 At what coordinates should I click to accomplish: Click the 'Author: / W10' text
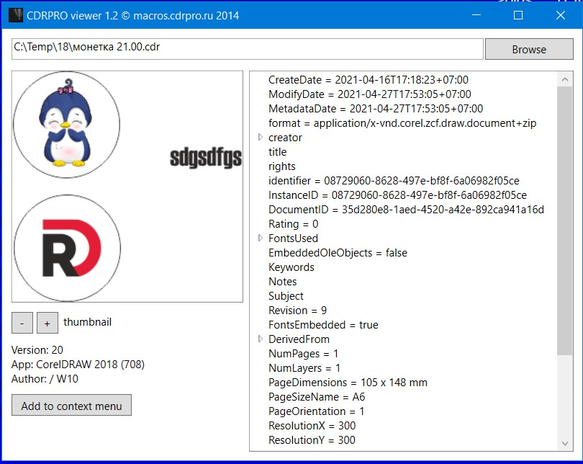[x=45, y=379]
